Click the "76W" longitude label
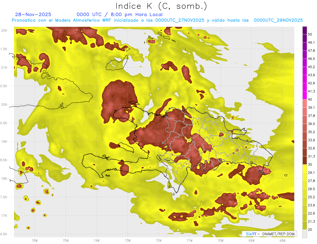The height and width of the screenshot is (244, 317). click(35, 241)
